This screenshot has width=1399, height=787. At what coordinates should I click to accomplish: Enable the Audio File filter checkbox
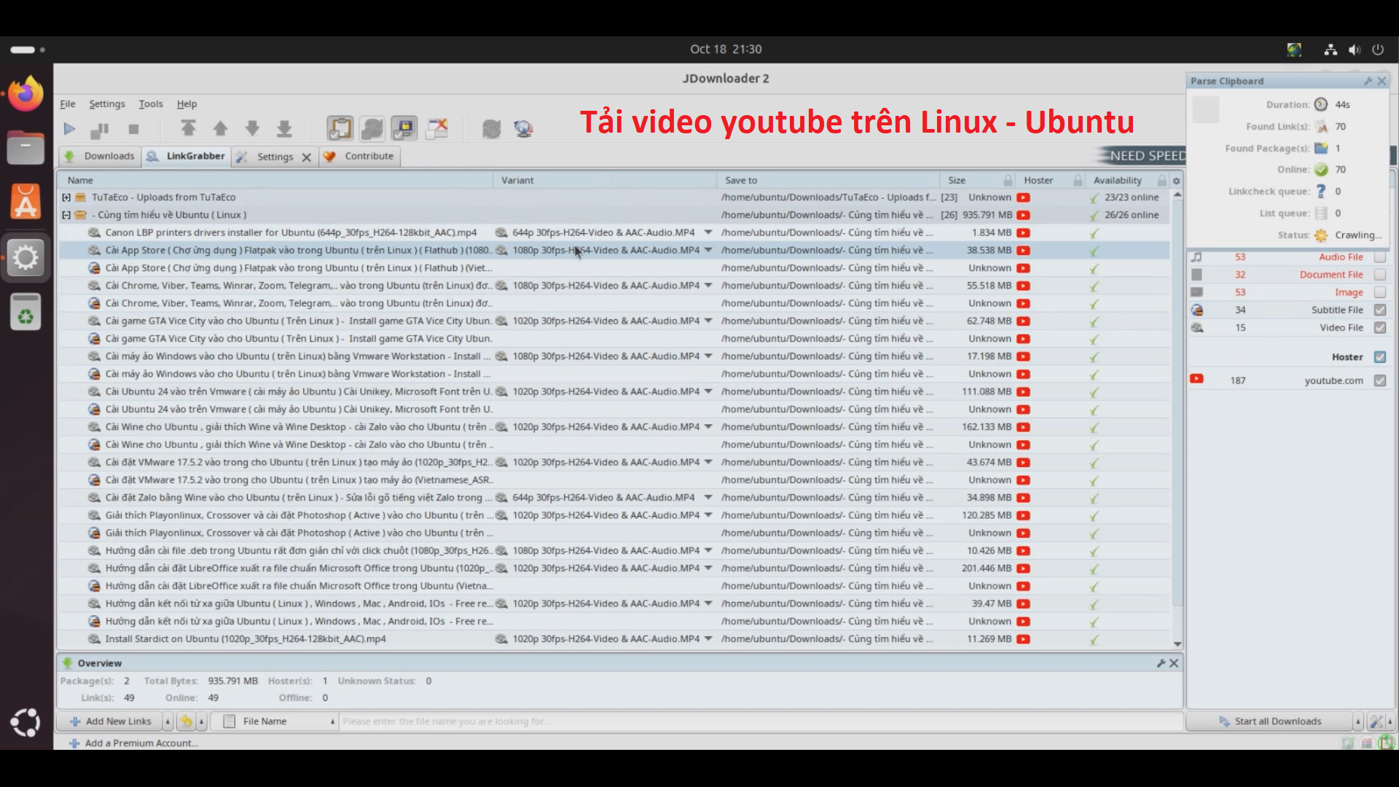1379,257
